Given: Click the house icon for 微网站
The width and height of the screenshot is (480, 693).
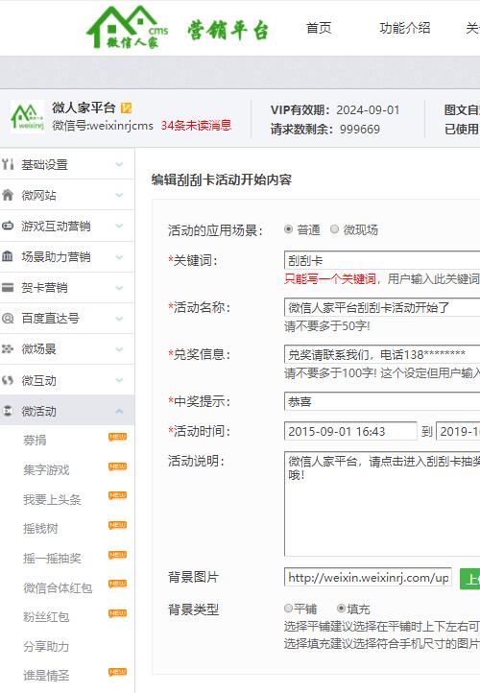Looking at the screenshot, I should point(8,195).
